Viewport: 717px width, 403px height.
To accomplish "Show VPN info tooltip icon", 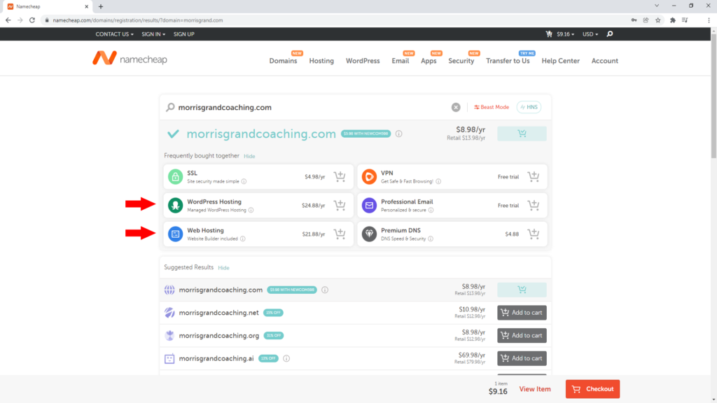I will coord(438,181).
